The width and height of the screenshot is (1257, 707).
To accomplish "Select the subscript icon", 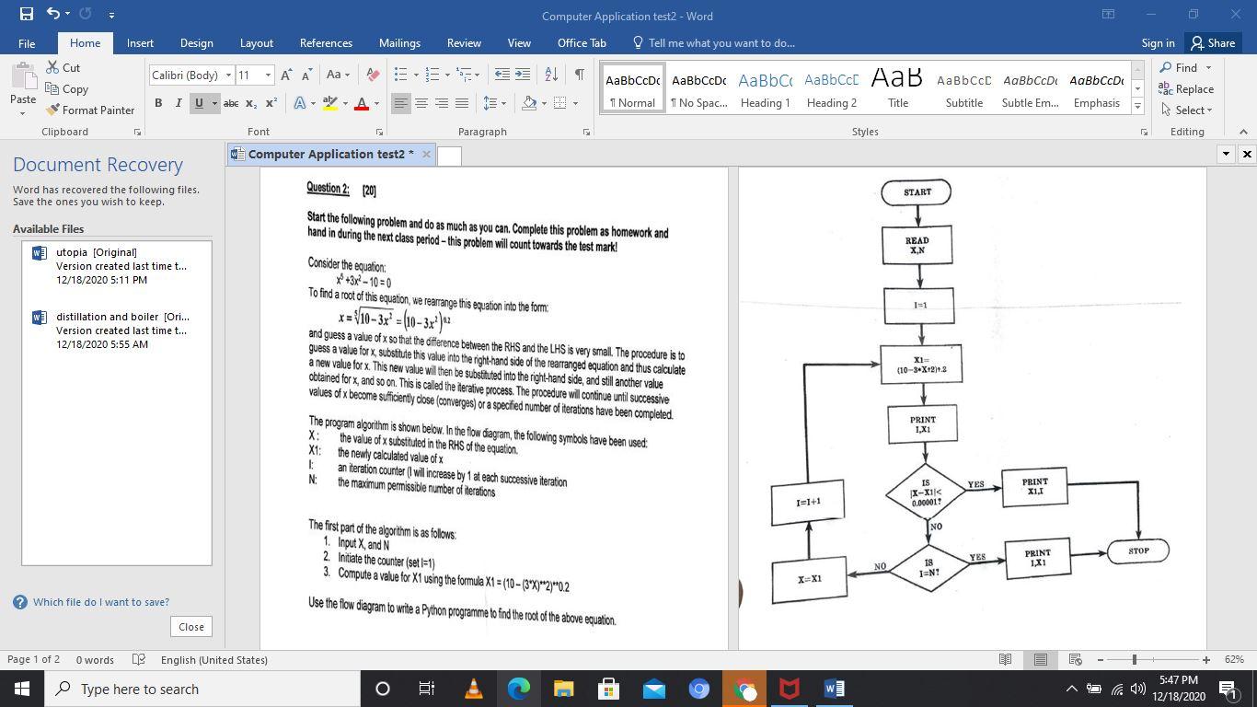I will click(x=249, y=103).
